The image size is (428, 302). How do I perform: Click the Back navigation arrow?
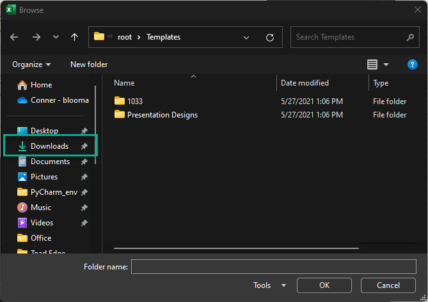(14, 37)
